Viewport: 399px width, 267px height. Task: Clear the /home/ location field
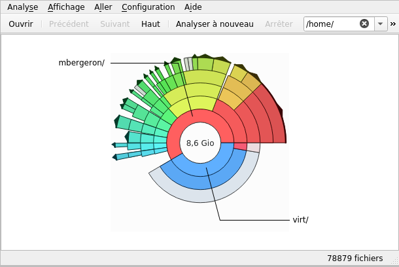[x=364, y=24]
